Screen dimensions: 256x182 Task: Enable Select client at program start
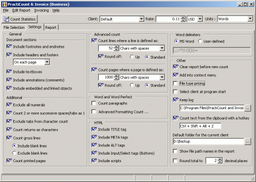(x=175, y=92)
